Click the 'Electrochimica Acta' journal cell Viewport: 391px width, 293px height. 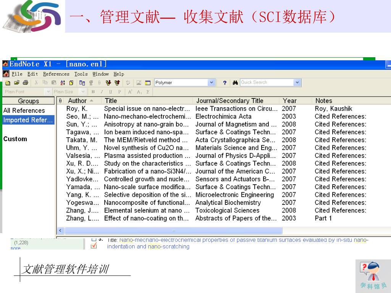[x=223, y=116]
